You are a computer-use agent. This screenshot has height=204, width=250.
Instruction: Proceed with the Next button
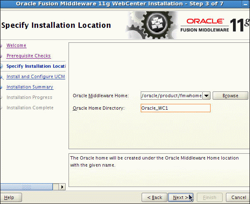[x=181, y=197]
